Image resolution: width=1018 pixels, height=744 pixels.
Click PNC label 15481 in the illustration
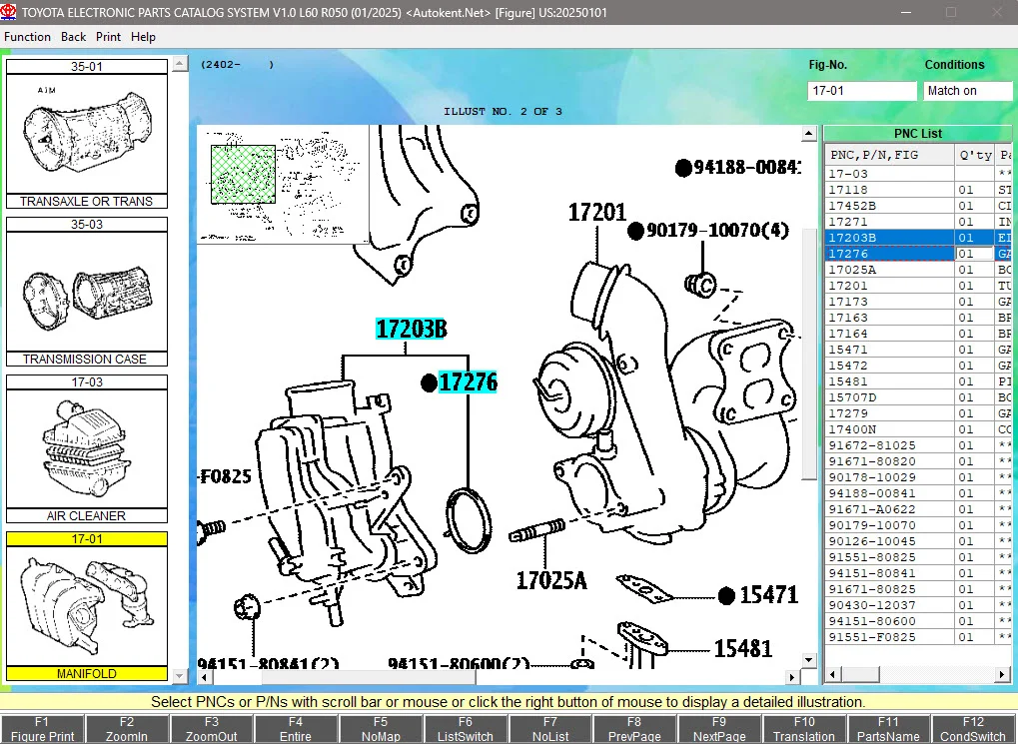pyautogui.click(x=743, y=648)
